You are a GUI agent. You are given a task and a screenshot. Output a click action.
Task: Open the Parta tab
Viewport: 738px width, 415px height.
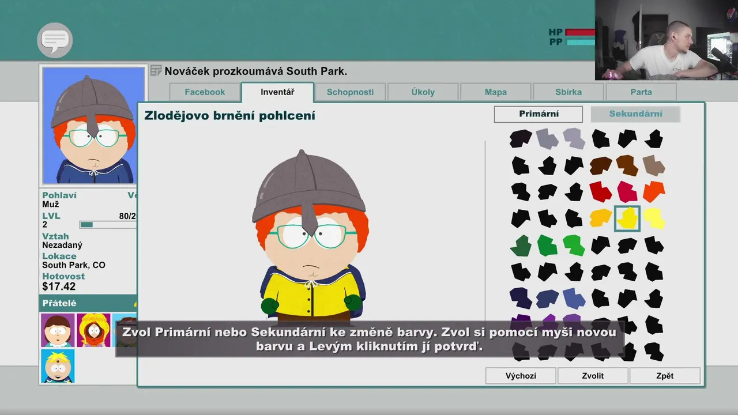(x=641, y=92)
